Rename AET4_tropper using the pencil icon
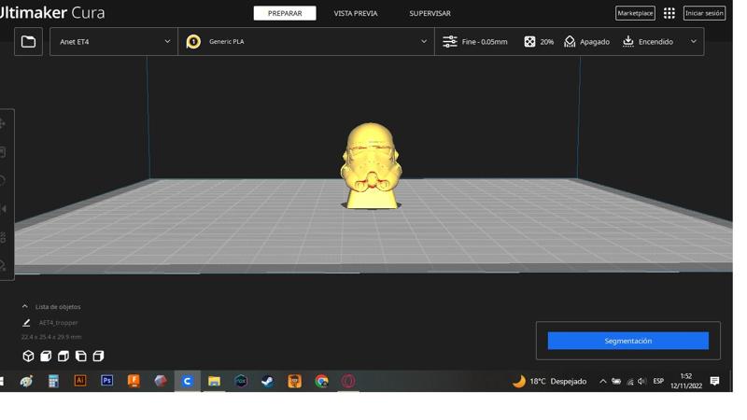This screenshot has height=420, width=747. 26,323
